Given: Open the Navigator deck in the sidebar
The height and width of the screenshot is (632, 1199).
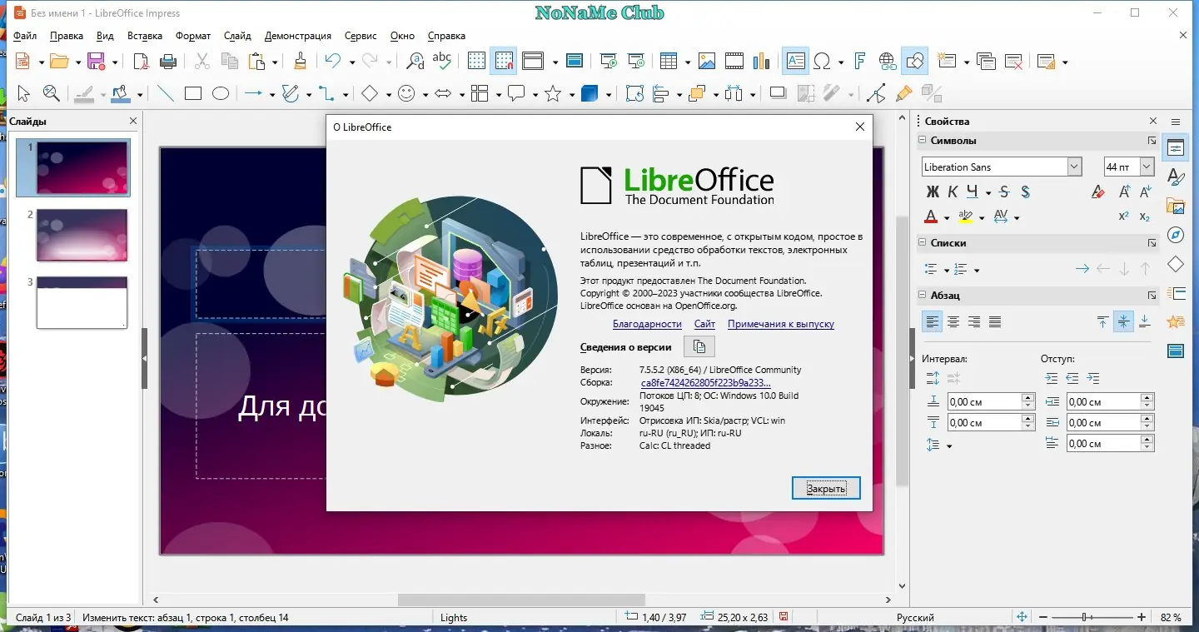Looking at the screenshot, I should [1175, 235].
